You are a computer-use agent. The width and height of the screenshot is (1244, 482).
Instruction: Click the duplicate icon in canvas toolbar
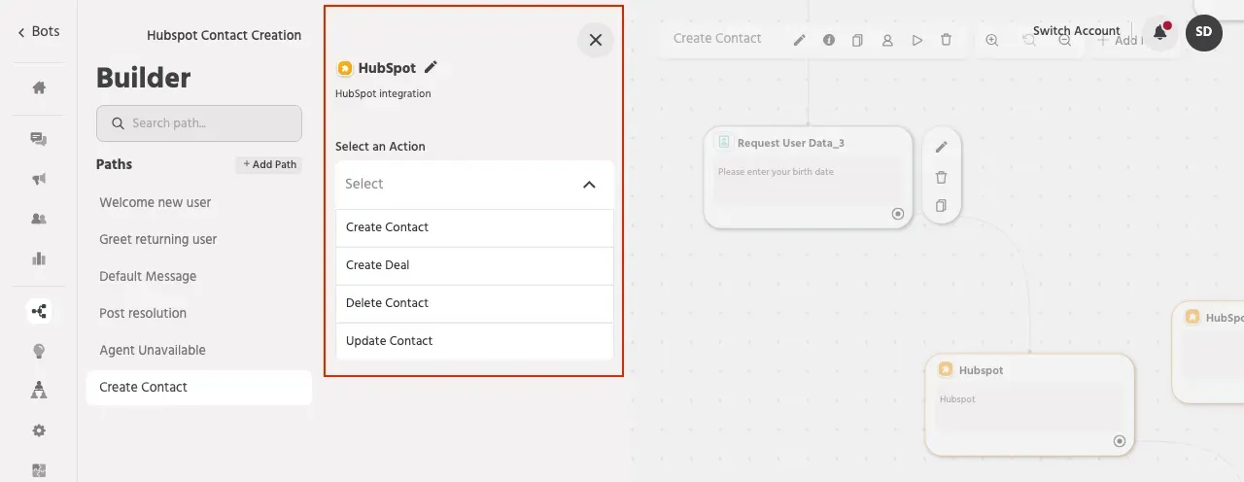(x=857, y=40)
